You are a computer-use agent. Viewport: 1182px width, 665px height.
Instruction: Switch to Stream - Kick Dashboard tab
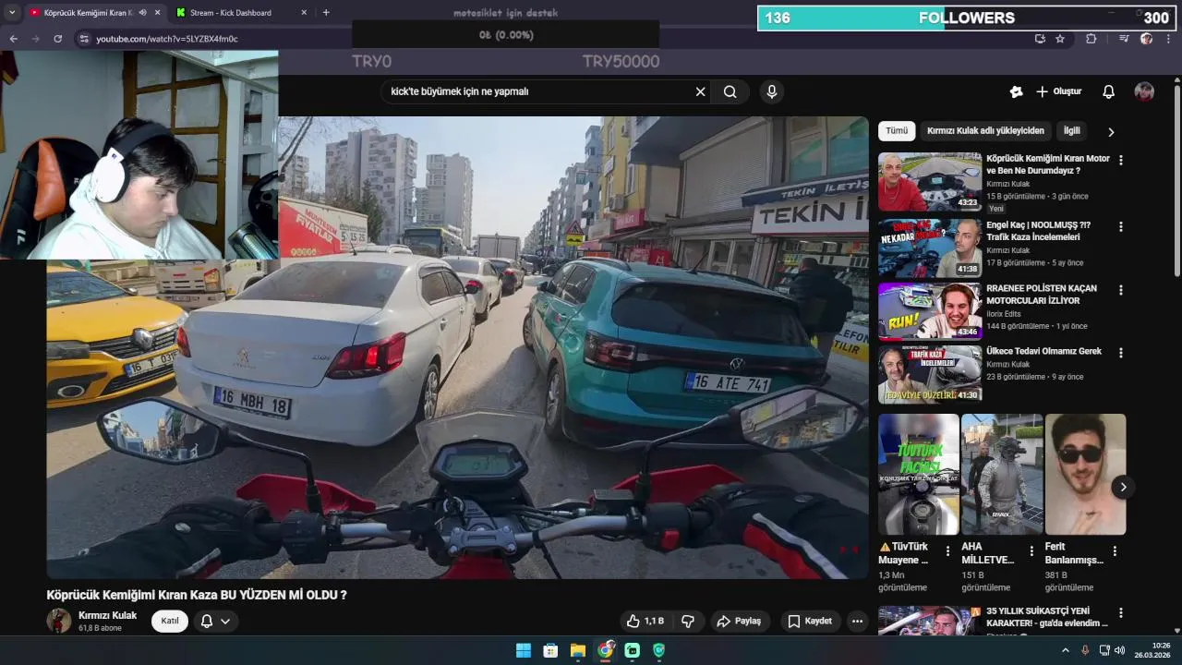(242, 13)
